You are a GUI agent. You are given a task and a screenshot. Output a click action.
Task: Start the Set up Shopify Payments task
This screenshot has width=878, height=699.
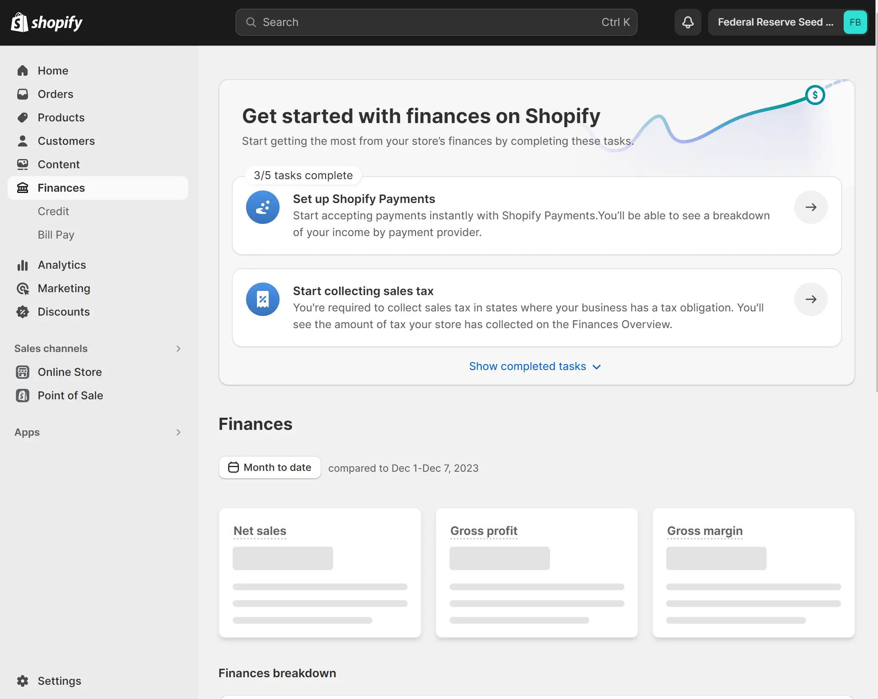point(811,207)
